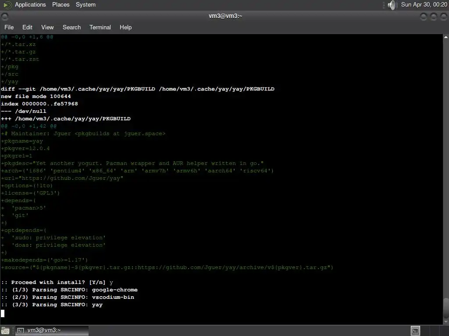Show desktop via bottom-left panel icon
This screenshot has height=336, width=449.
(x=5, y=331)
